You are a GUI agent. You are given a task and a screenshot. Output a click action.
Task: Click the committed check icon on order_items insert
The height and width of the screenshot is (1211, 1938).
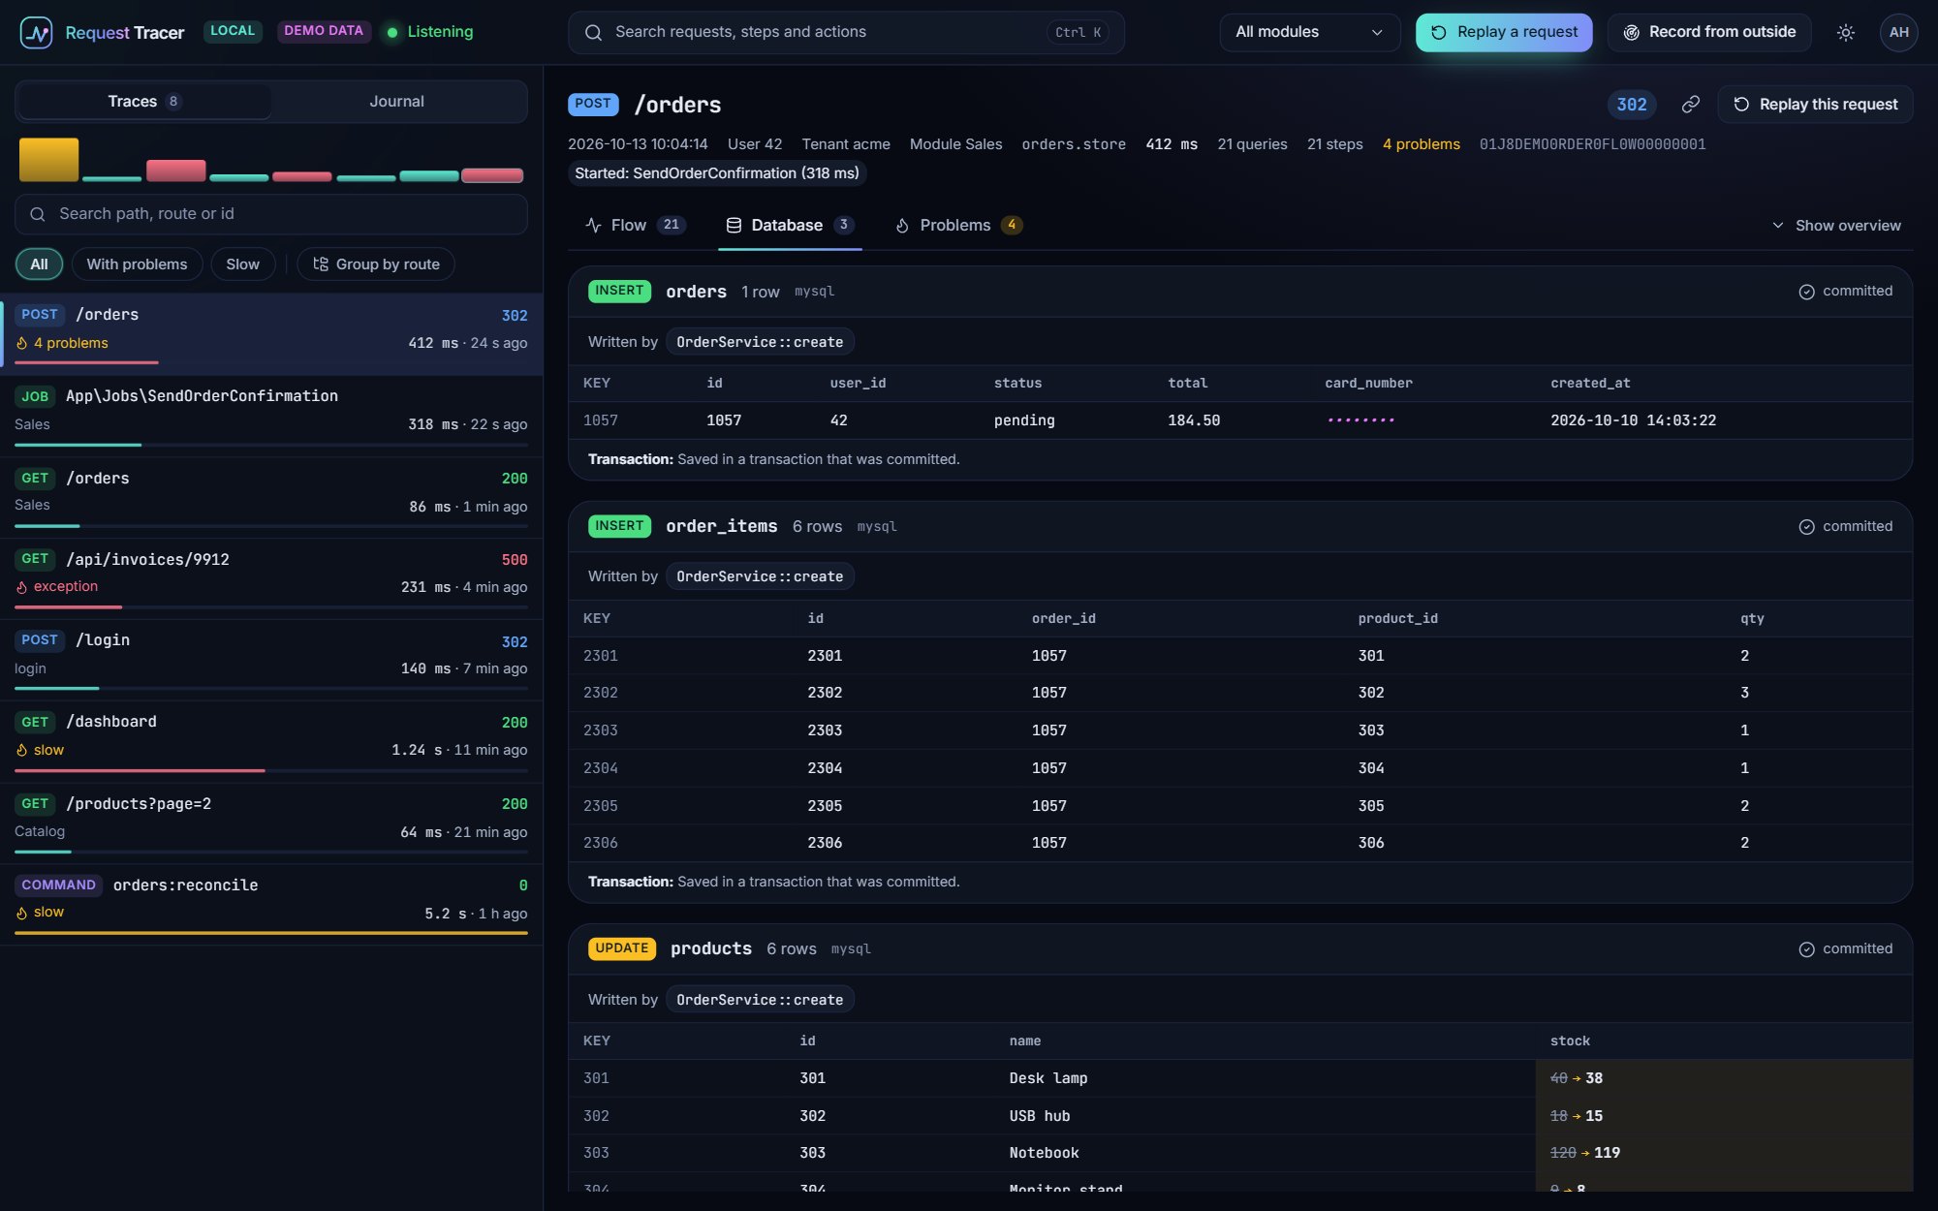click(1806, 527)
